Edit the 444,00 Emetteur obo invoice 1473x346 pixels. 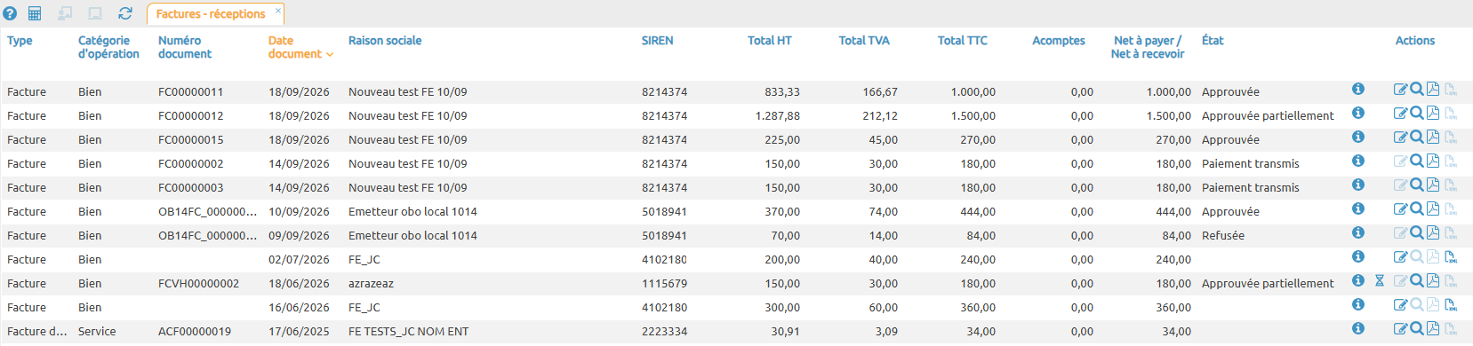coord(1400,208)
